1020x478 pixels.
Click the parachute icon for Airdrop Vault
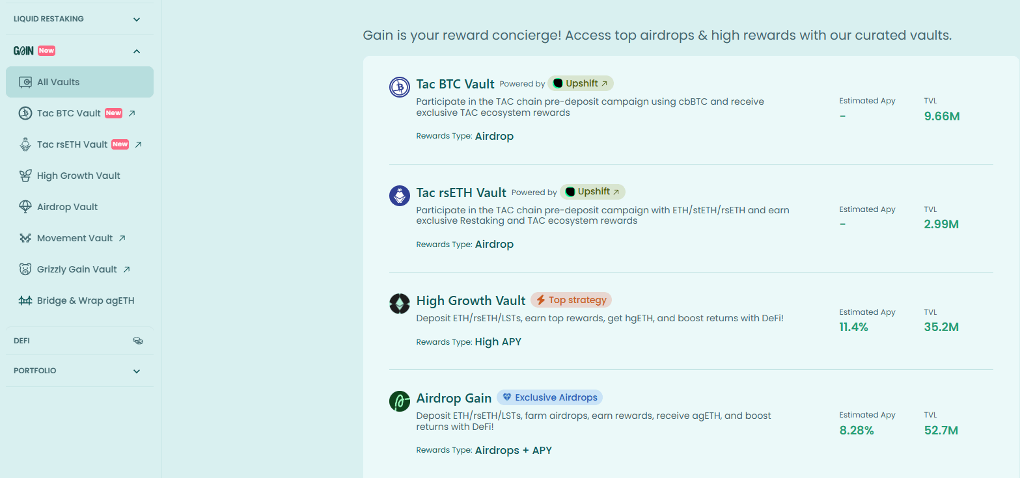(x=25, y=207)
